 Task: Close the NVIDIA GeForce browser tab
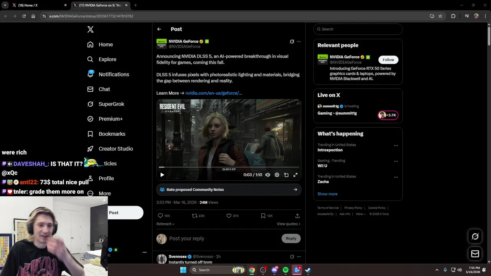(126, 5)
